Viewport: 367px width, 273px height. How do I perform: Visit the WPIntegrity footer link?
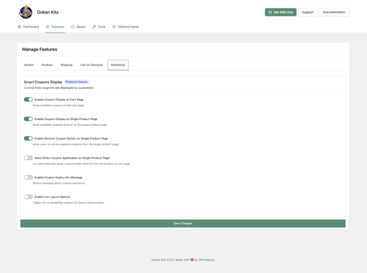(206, 260)
